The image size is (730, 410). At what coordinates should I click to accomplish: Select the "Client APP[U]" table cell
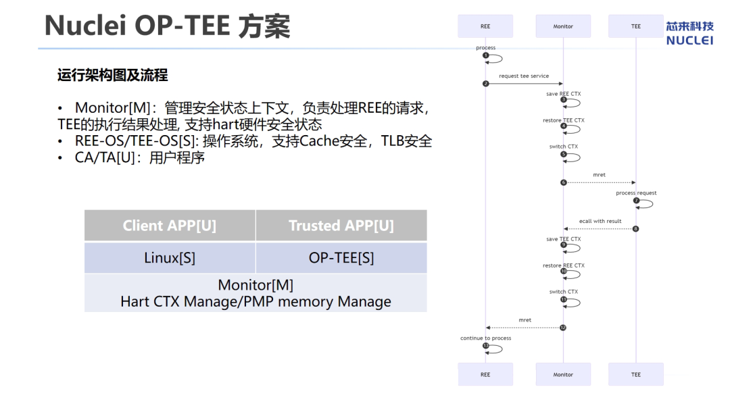(170, 226)
